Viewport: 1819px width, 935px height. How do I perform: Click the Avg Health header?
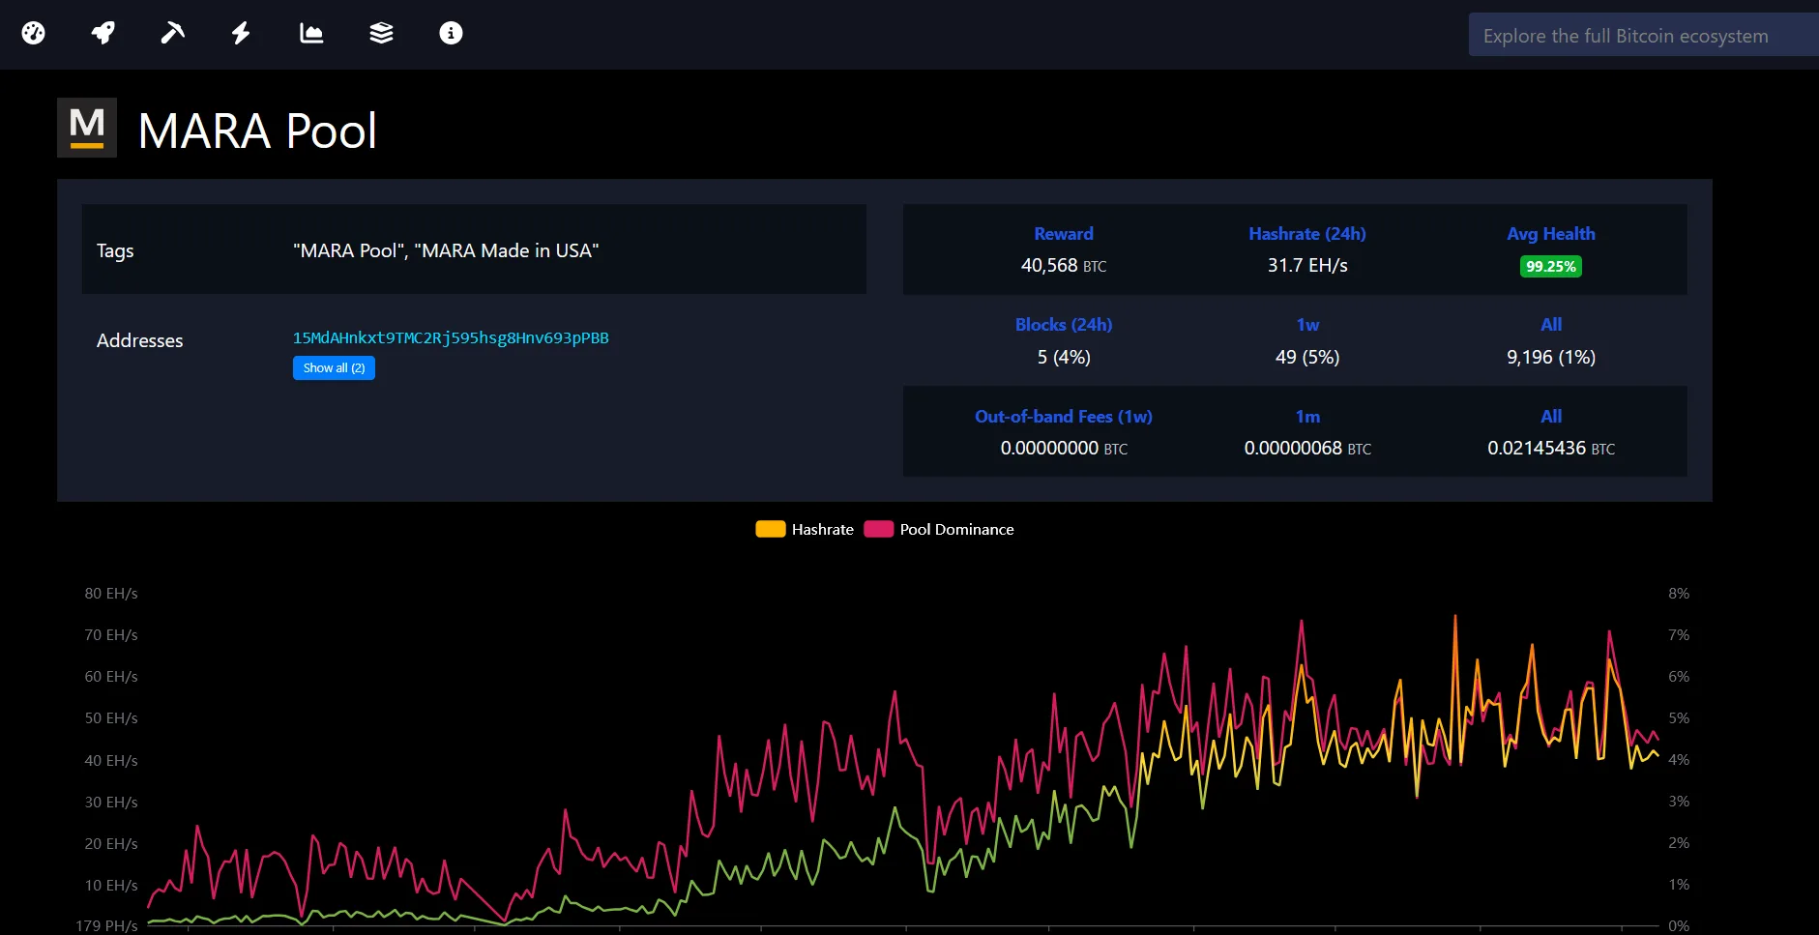point(1551,234)
